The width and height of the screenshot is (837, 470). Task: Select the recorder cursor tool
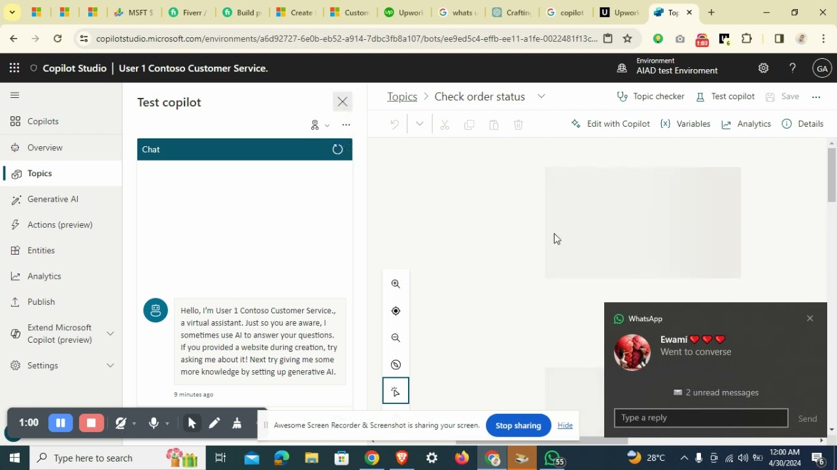coord(192,424)
